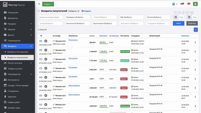Open row actions menu for return 316
Viewport: 201px width, 113px height.
coord(195,106)
